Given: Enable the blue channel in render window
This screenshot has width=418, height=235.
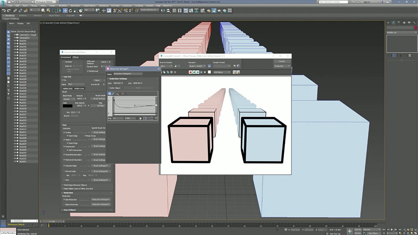Looking at the screenshot, I should coord(197,72).
